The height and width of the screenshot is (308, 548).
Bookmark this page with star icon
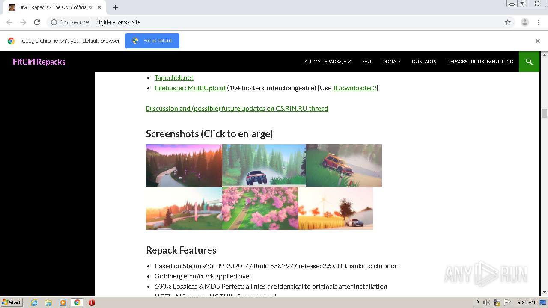[508, 22]
